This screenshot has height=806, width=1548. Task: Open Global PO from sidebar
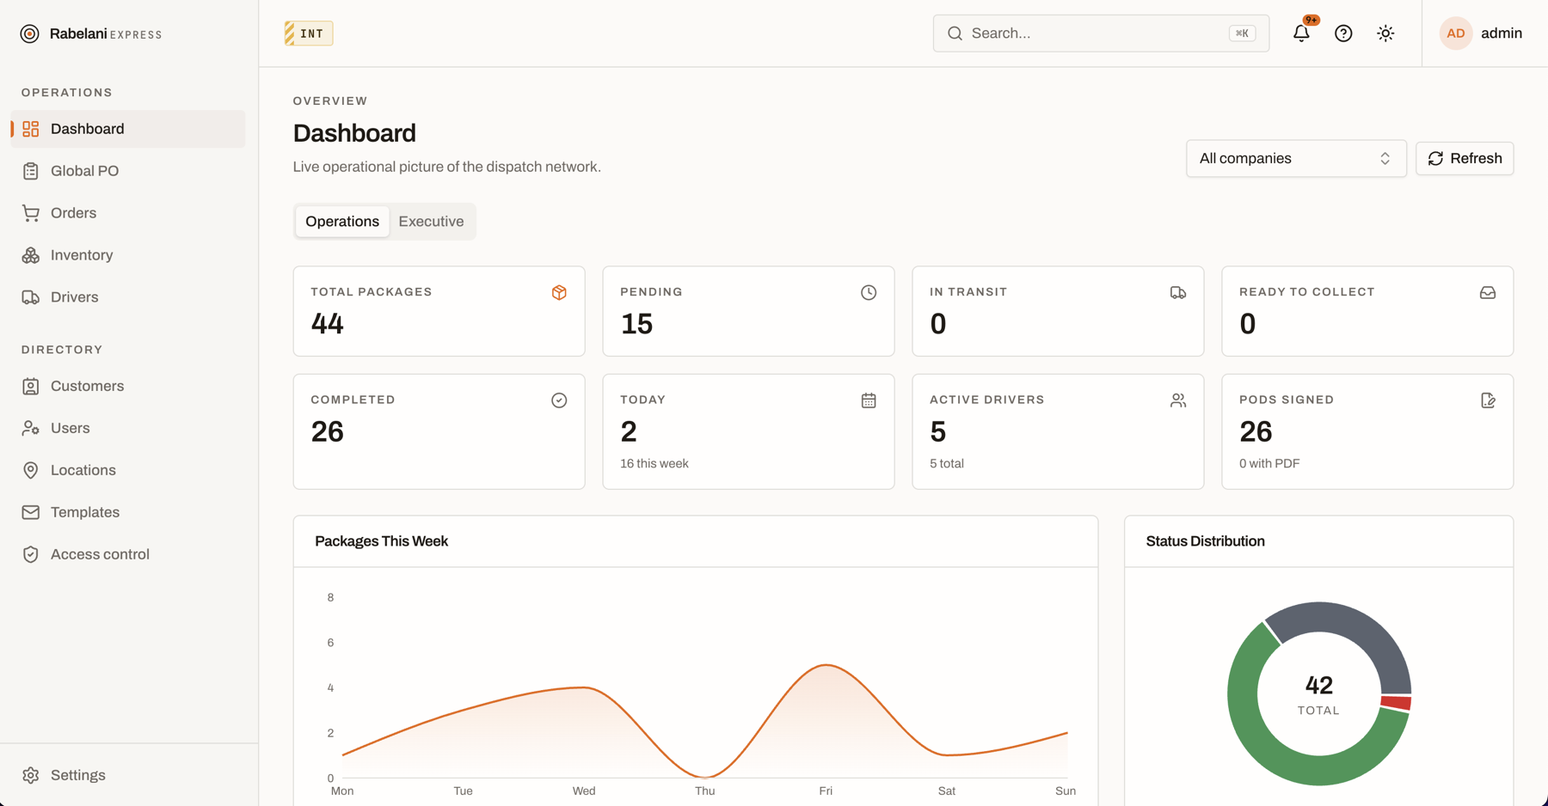click(x=128, y=171)
